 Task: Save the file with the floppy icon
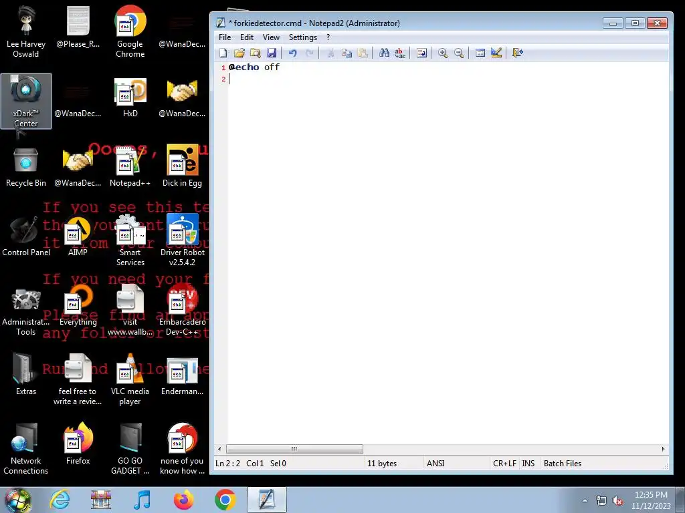click(x=272, y=53)
